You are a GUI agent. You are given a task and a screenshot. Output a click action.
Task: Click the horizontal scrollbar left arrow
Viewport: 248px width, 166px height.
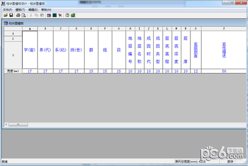tap(6, 124)
